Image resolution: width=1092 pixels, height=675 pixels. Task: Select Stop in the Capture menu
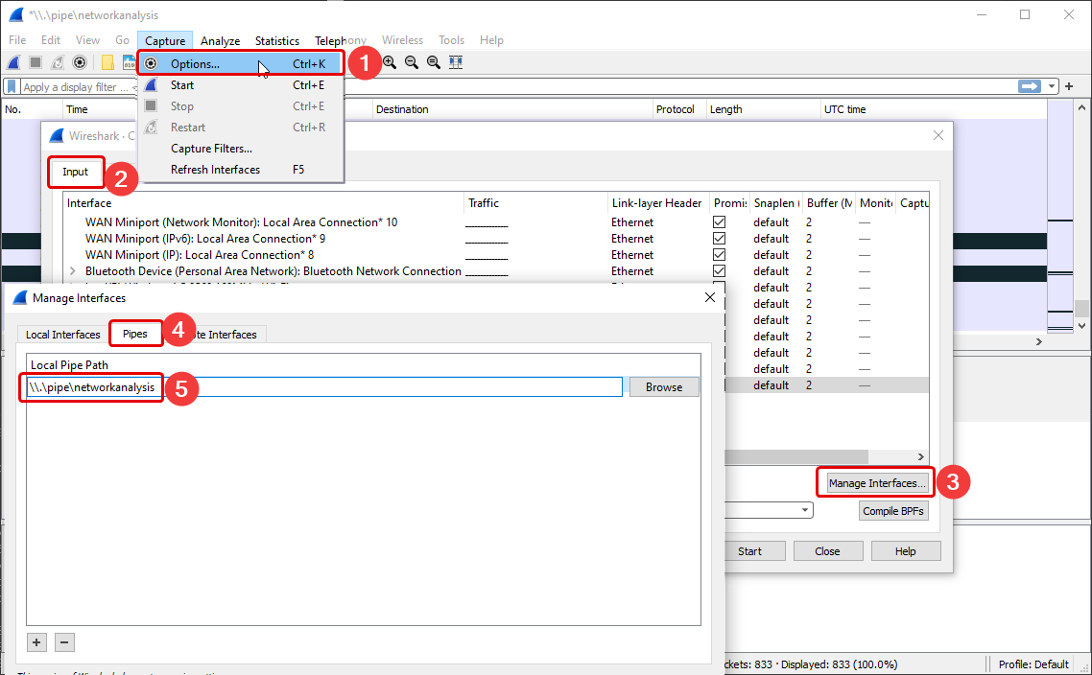click(240, 105)
